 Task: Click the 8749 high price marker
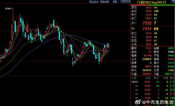(x=8, y=9)
